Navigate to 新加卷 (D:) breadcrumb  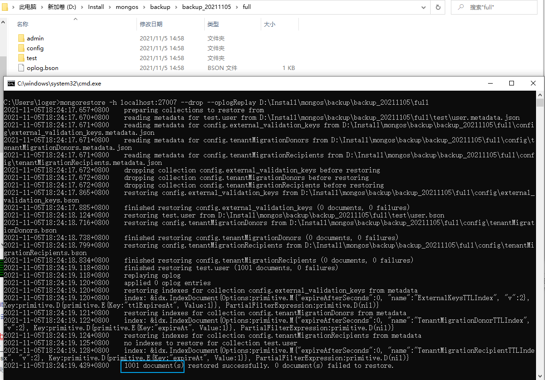coord(62,7)
